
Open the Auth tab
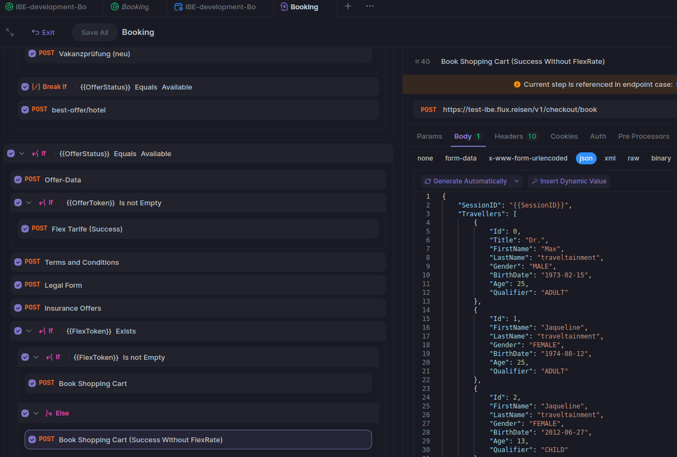coord(598,136)
